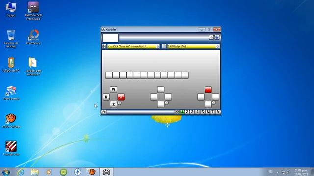Open the striped red icon desktop shortcut
Screen dimensions: 314x176
point(11,149)
